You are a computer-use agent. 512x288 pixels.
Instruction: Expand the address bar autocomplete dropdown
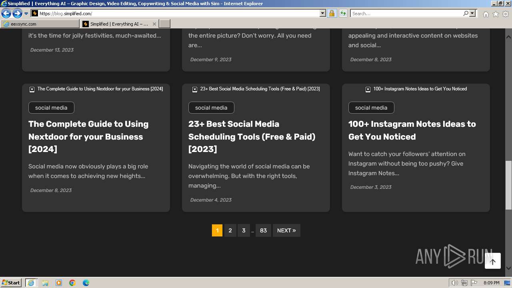tap(323, 14)
